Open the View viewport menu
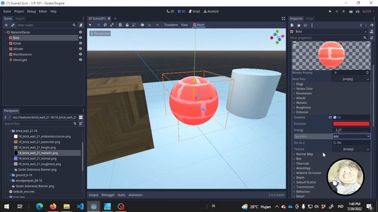This screenshot has height=212, width=378. coord(184,25)
